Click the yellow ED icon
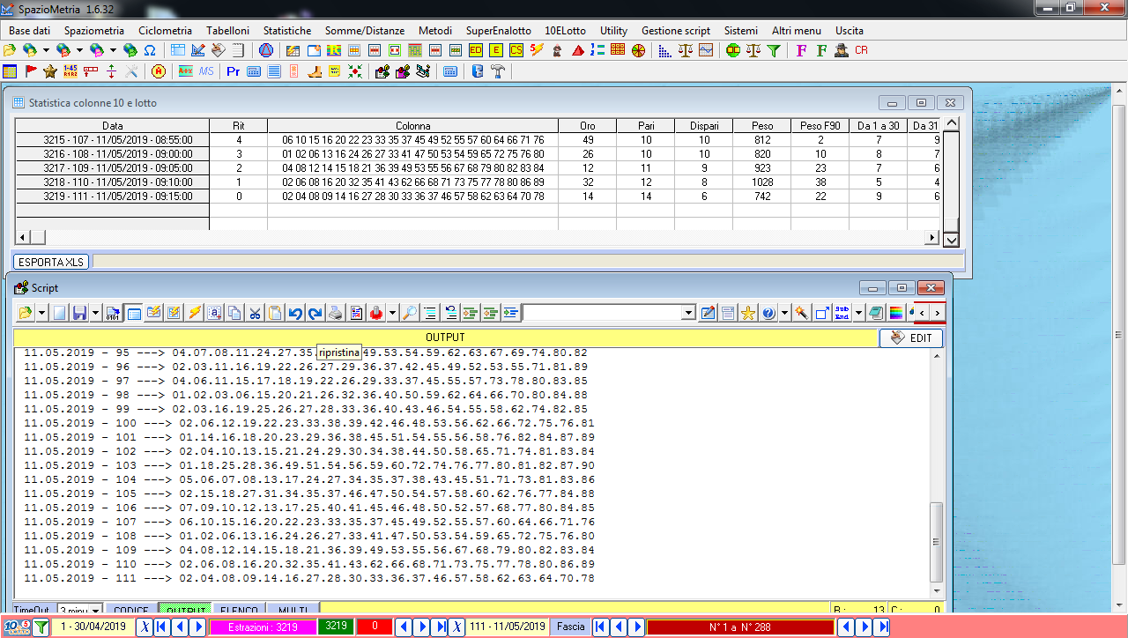 tap(476, 50)
